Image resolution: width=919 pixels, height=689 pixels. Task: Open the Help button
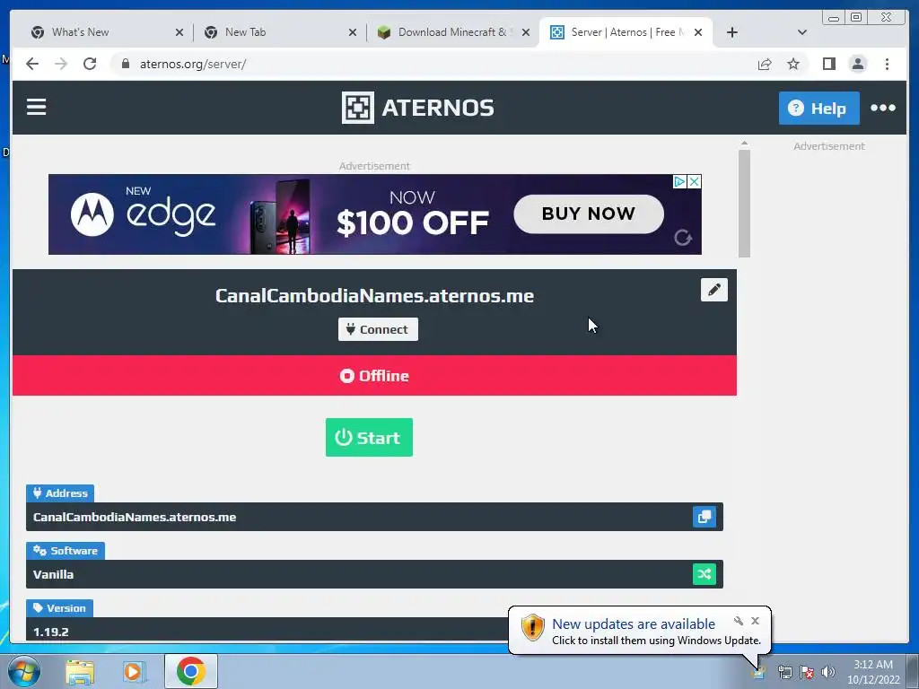pos(818,108)
